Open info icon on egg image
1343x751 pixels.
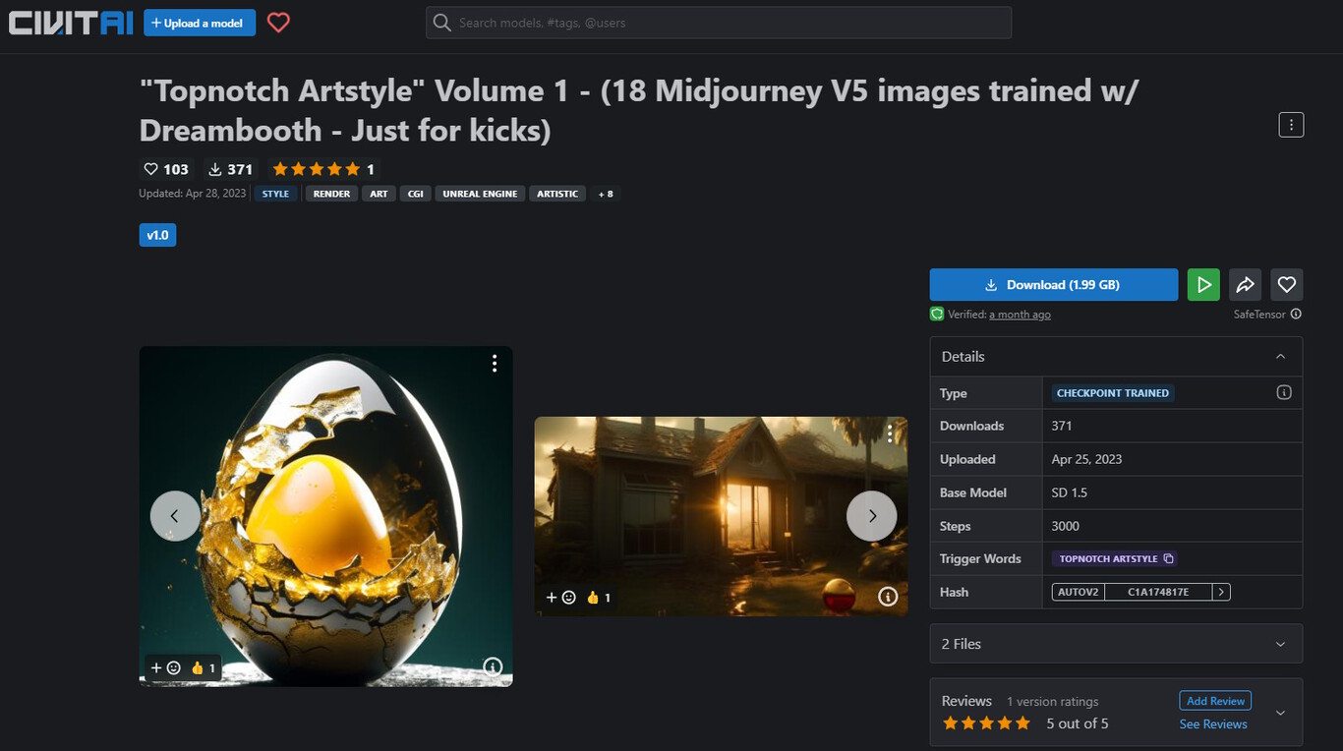pyautogui.click(x=493, y=667)
